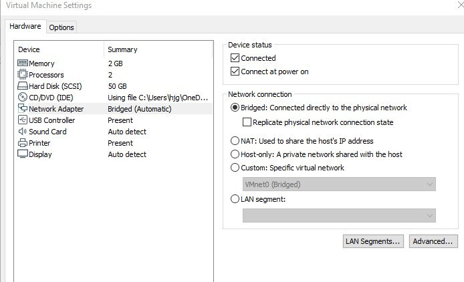Expand the LAN segment dropdown list
Screen dimensions: 464x282
pyautogui.click(x=339, y=215)
